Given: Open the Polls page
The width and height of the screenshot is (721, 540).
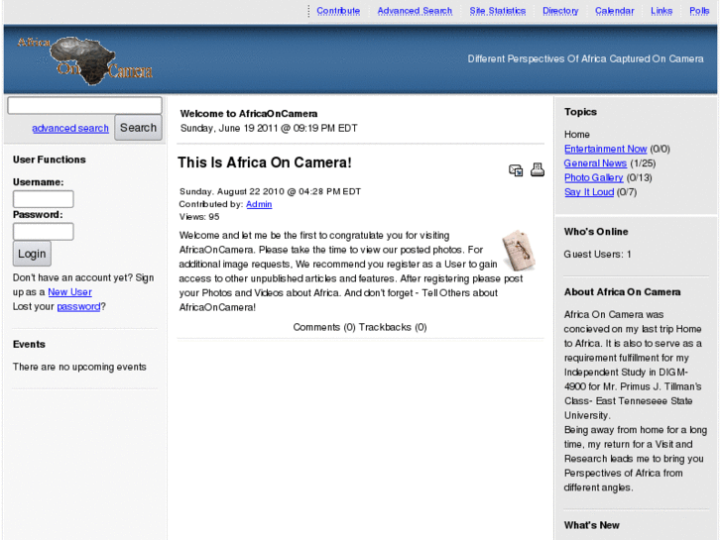Looking at the screenshot, I should click(x=699, y=11).
